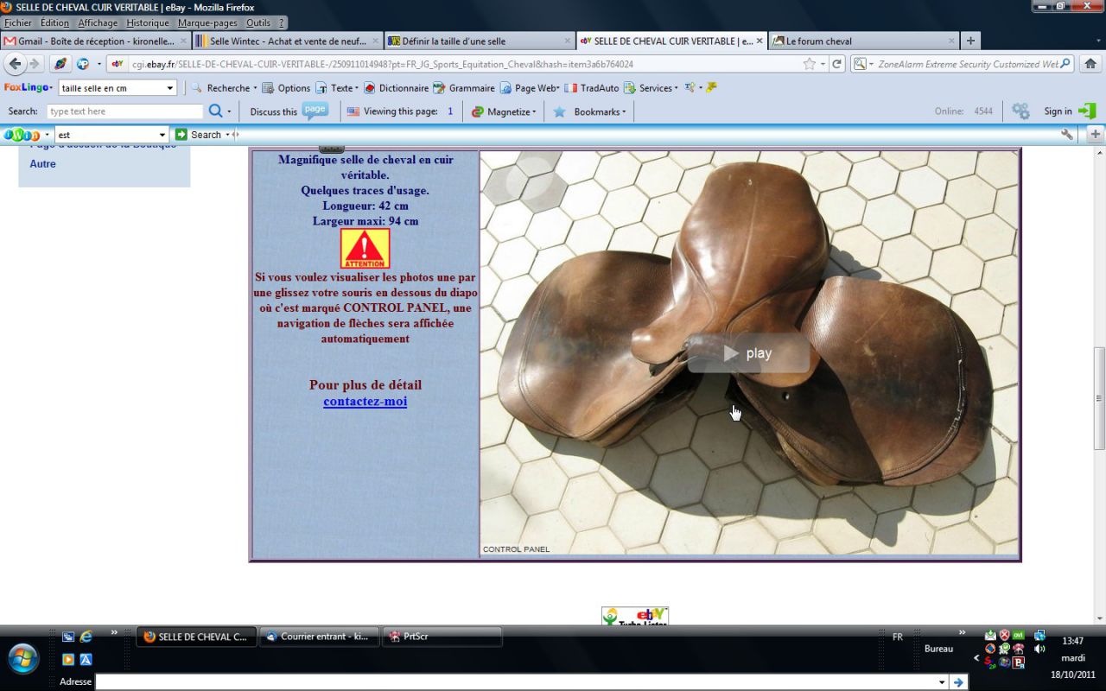Open the Historique menu
1106x691 pixels.
(x=147, y=22)
